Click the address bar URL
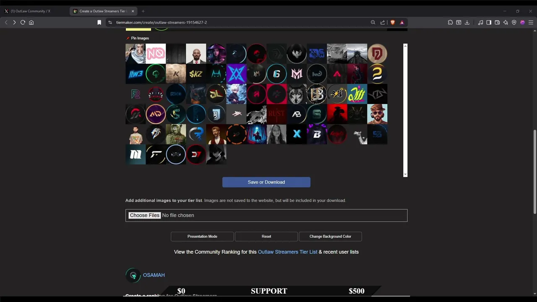 (162, 22)
